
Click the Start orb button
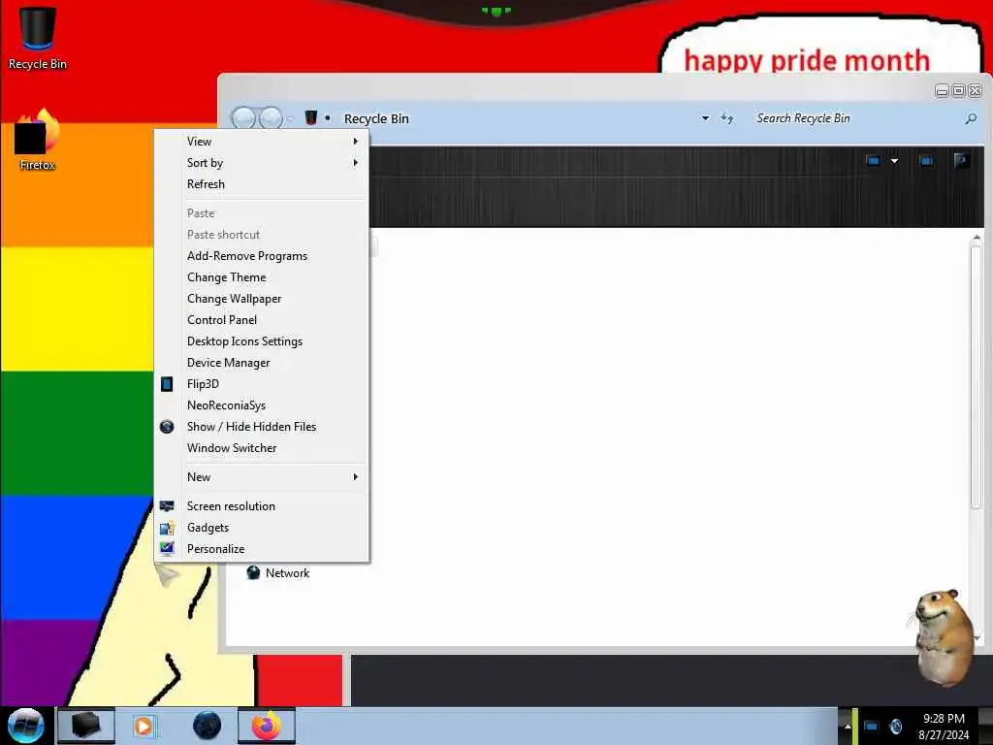tap(25, 726)
